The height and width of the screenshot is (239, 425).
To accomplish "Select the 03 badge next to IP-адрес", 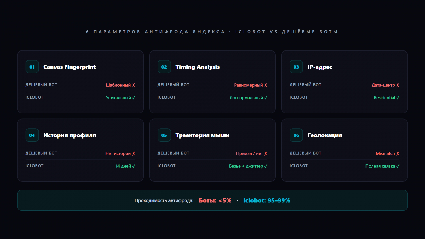I will point(296,67).
